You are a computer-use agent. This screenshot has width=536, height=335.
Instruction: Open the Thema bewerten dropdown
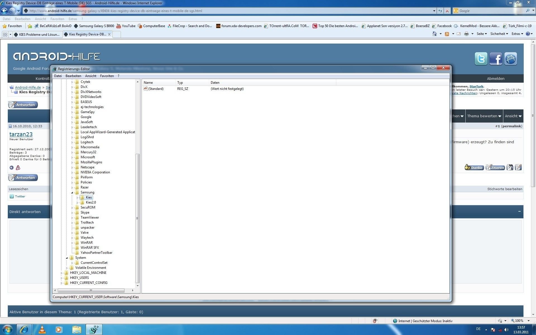(x=484, y=116)
